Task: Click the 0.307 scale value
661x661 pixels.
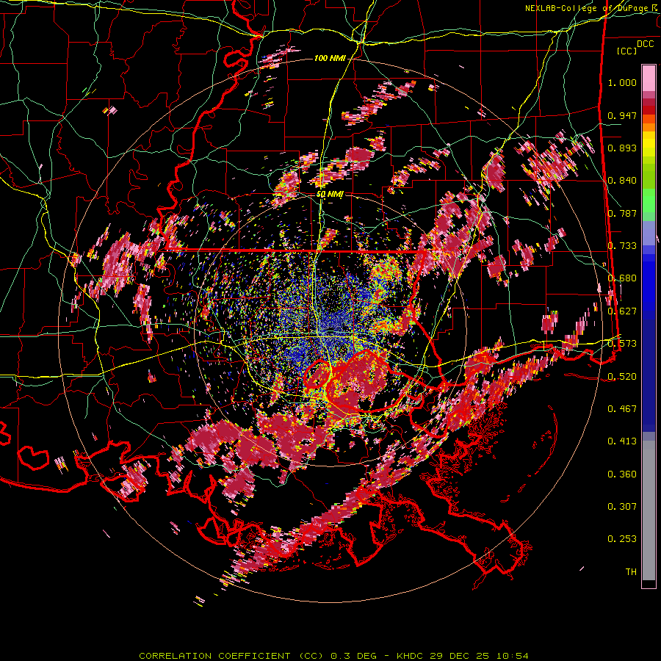Action: [622, 507]
